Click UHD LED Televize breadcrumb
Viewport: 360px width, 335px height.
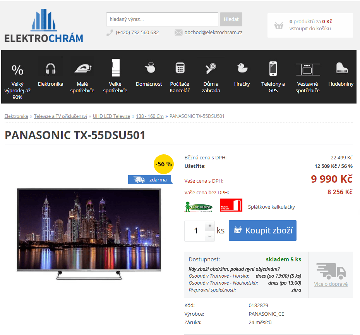(111, 116)
